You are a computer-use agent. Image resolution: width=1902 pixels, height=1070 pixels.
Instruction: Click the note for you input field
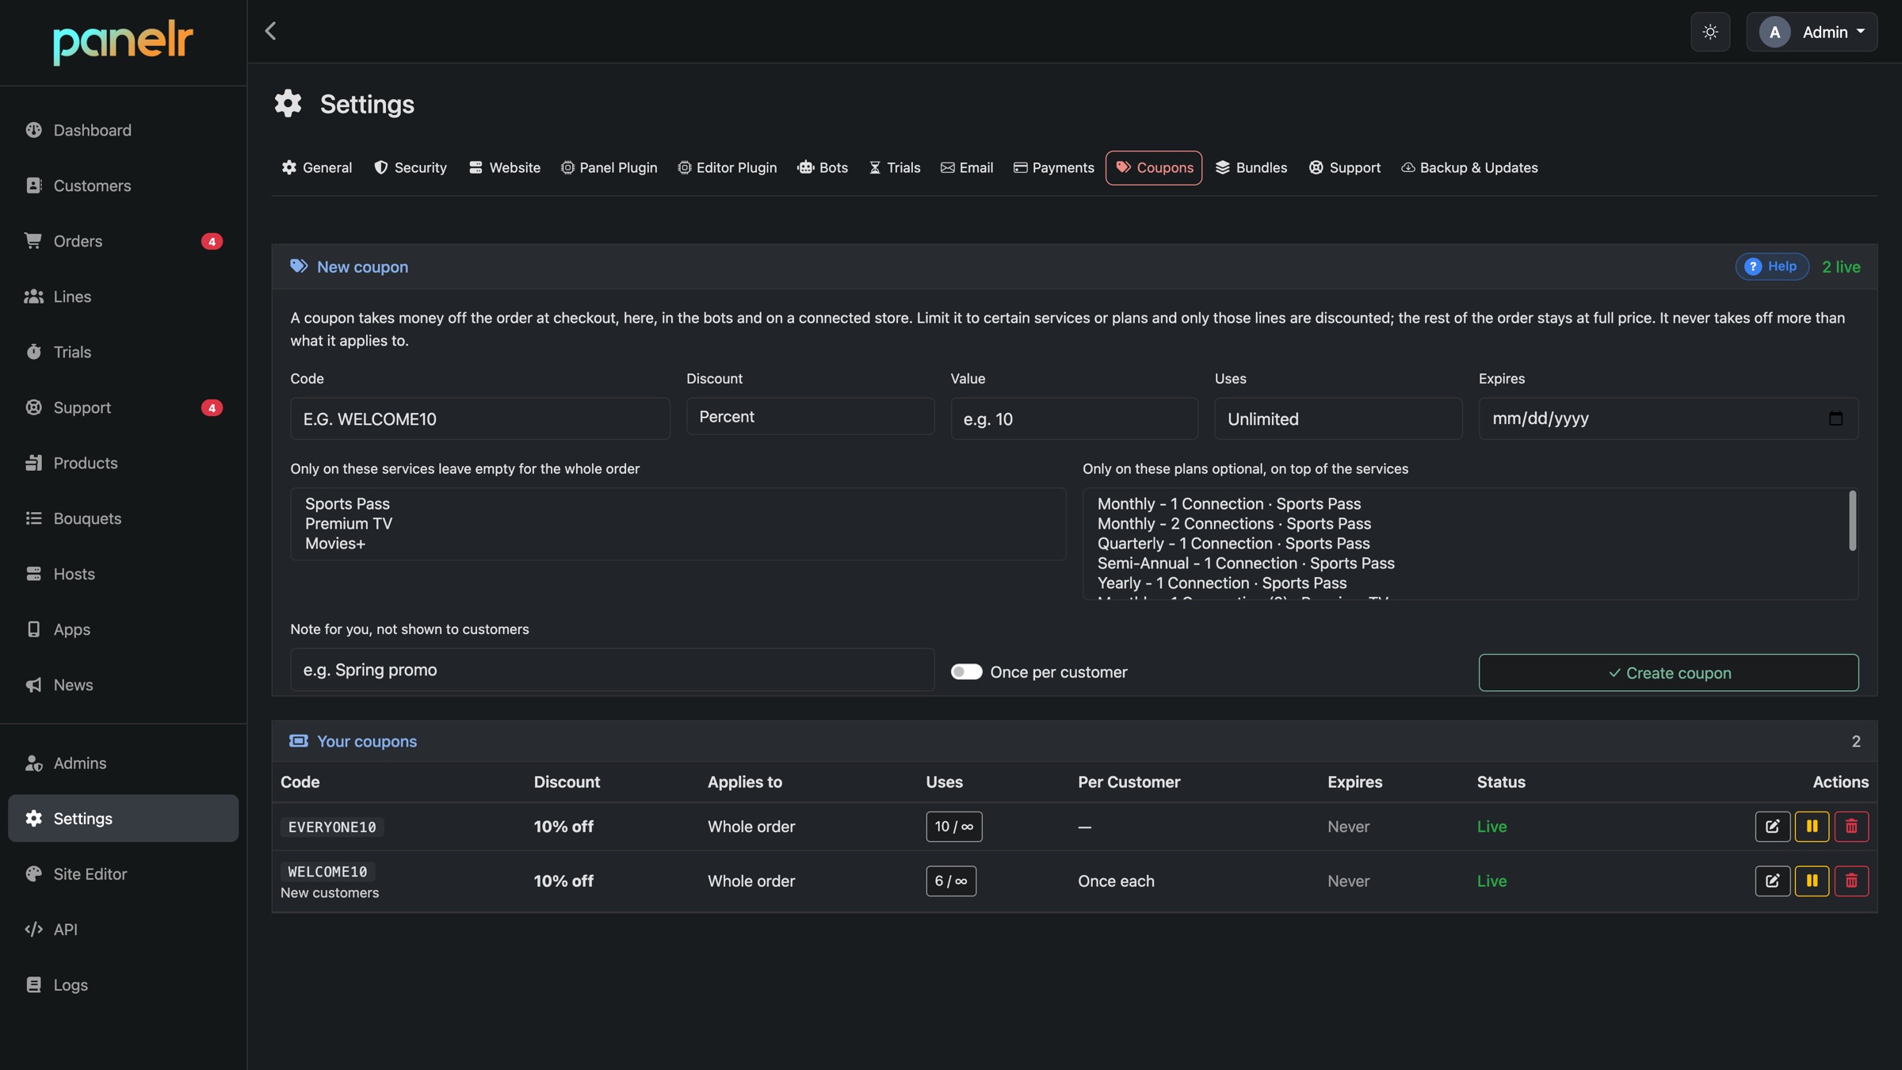[612, 670]
